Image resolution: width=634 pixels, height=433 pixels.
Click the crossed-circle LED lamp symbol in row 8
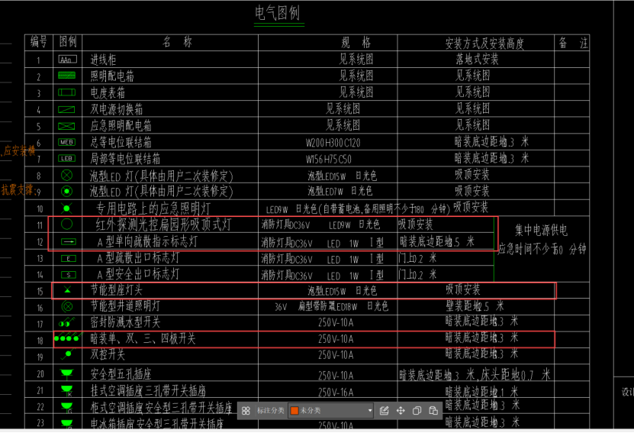click(x=66, y=175)
